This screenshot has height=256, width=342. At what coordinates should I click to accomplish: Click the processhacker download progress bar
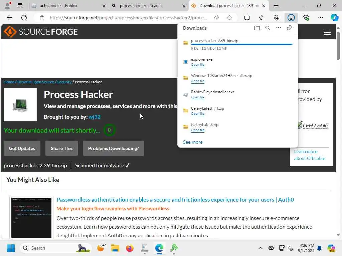click(241, 44)
